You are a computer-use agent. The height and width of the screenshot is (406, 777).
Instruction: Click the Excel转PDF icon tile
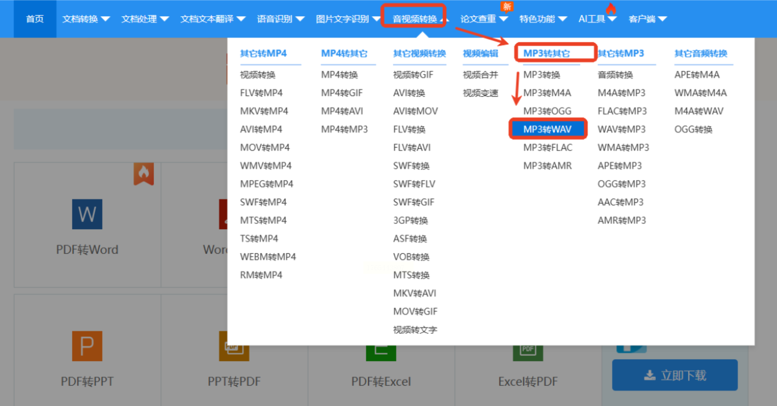(x=528, y=353)
